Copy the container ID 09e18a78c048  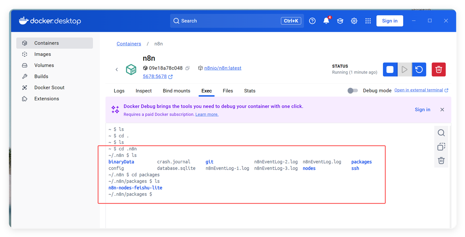[x=187, y=68]
